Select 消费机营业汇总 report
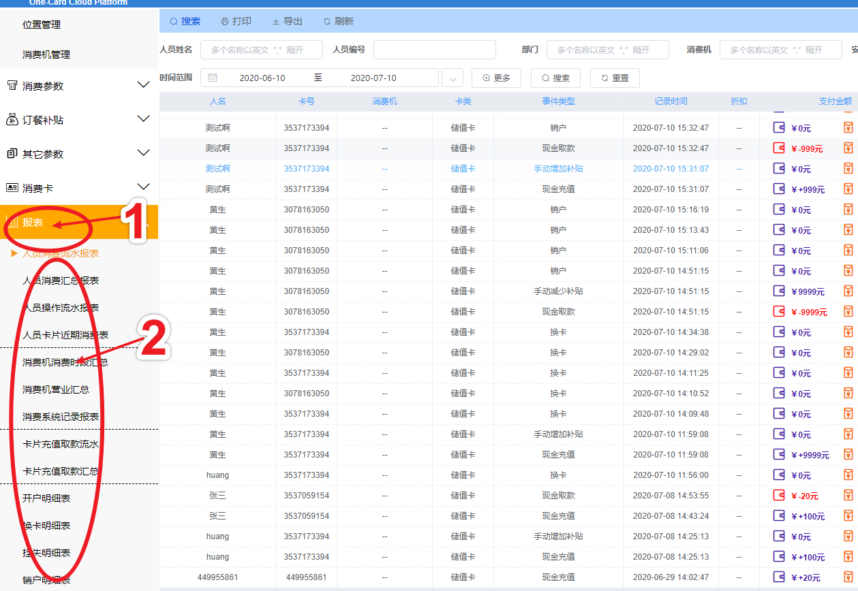This screenshot has width=858, height=591. 56,389
